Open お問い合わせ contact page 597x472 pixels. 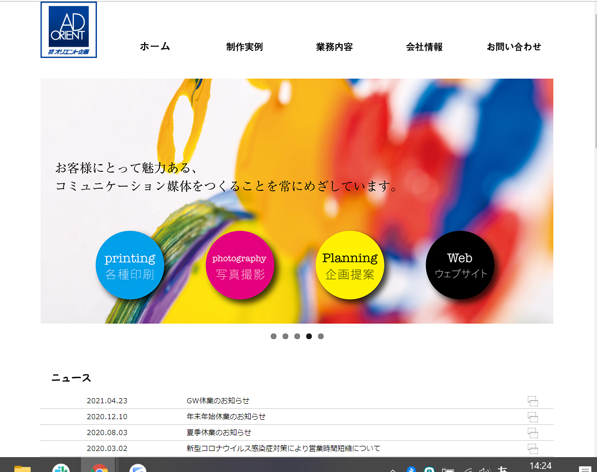coord(514,47)
